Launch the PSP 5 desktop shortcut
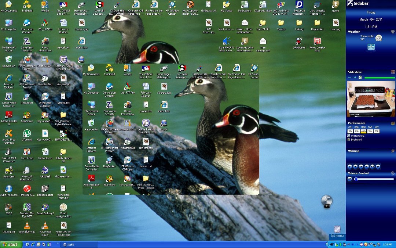 (9, 207)
